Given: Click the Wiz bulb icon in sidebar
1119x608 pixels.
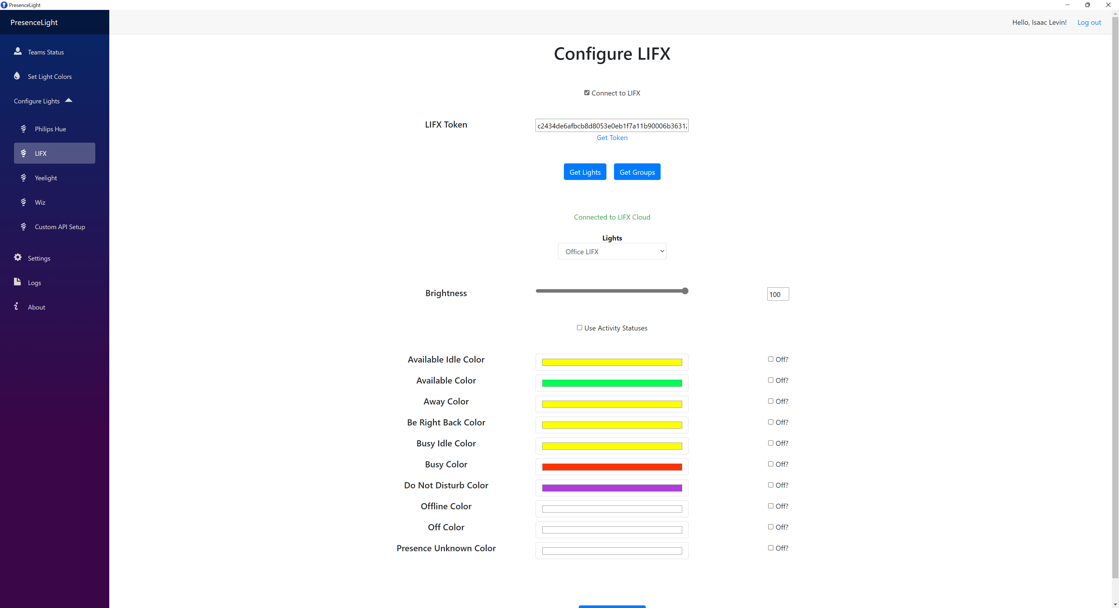Looking at the screenshot, I should tap(23, 202).
